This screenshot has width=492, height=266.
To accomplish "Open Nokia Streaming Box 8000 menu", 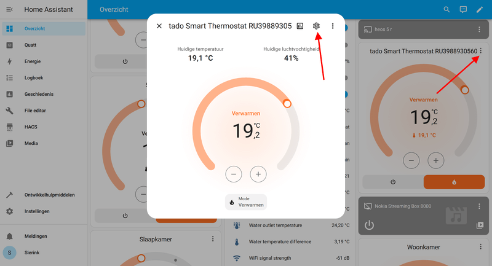I will coord(479,206).
